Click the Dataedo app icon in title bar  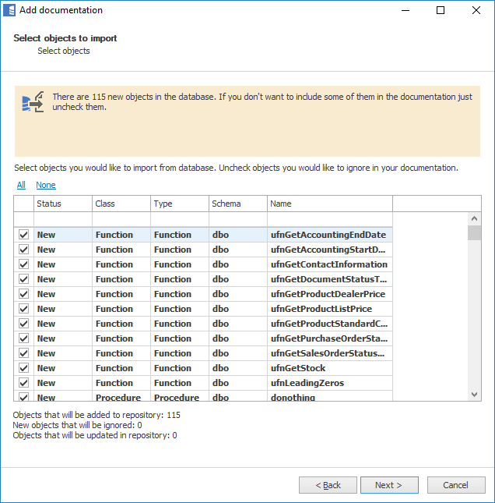(9, 10)
